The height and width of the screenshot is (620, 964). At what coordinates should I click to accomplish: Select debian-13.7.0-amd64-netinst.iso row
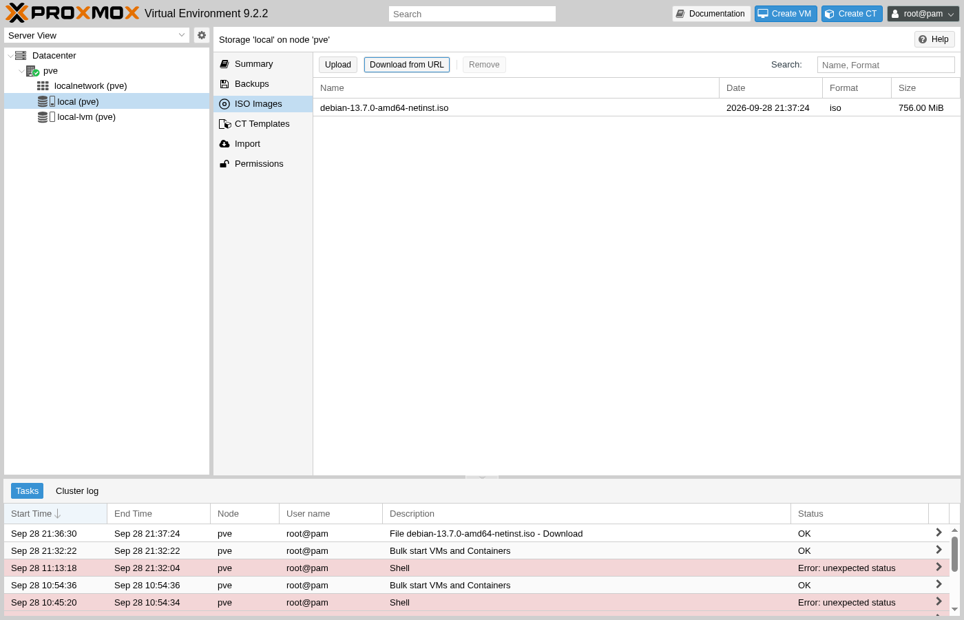(x=637, y=108)
